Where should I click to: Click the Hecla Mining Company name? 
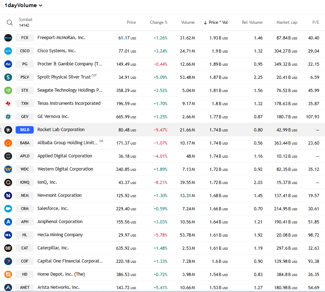[60, 235]
